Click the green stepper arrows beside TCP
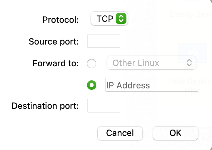 point(120,19)
